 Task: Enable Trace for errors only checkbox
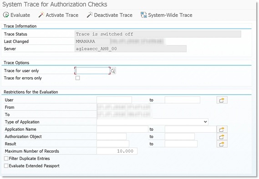click(77, 78)
